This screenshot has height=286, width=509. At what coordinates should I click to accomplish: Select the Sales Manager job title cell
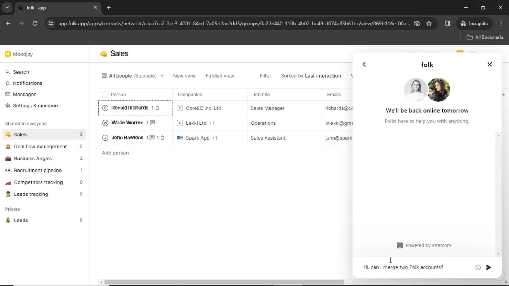(x=284, y=108)
